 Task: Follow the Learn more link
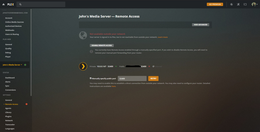pos(163,37)
